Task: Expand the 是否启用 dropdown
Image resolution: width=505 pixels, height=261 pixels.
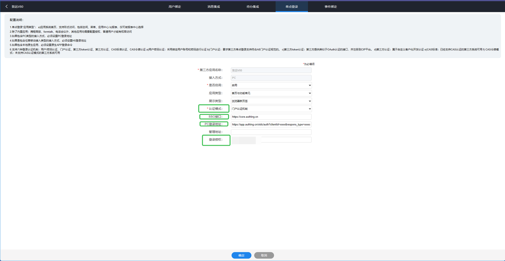Action: pyautogui.click(x=271, y=85)
